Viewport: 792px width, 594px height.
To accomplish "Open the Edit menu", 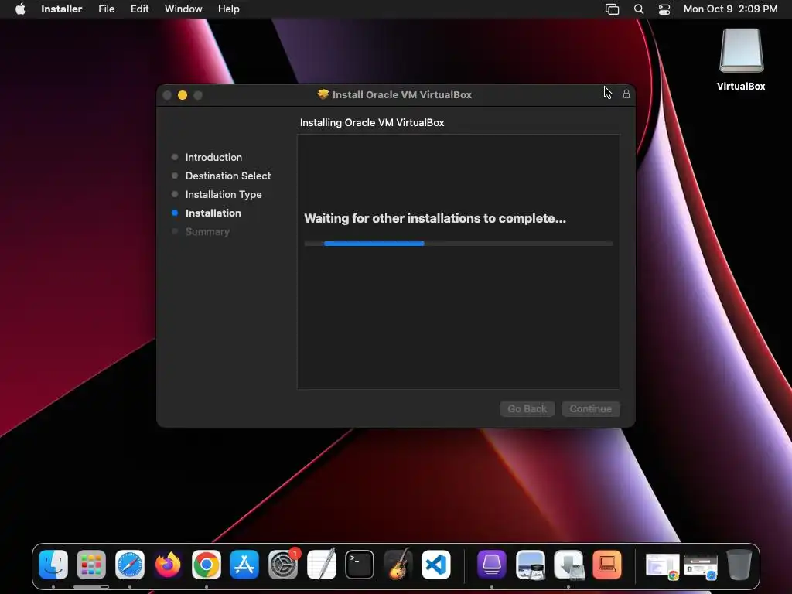I will pos(139,9).
